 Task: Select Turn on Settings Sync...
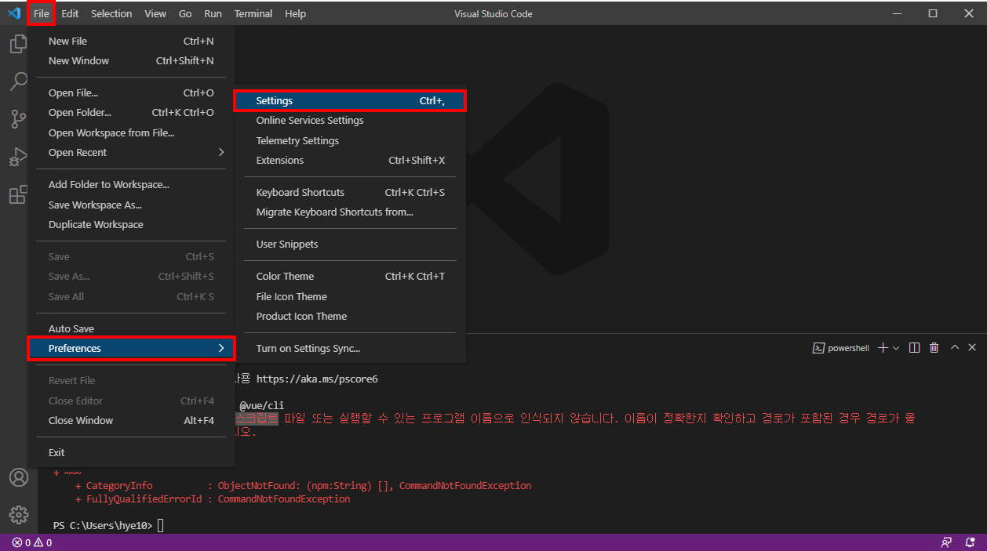tap(350, 349)
